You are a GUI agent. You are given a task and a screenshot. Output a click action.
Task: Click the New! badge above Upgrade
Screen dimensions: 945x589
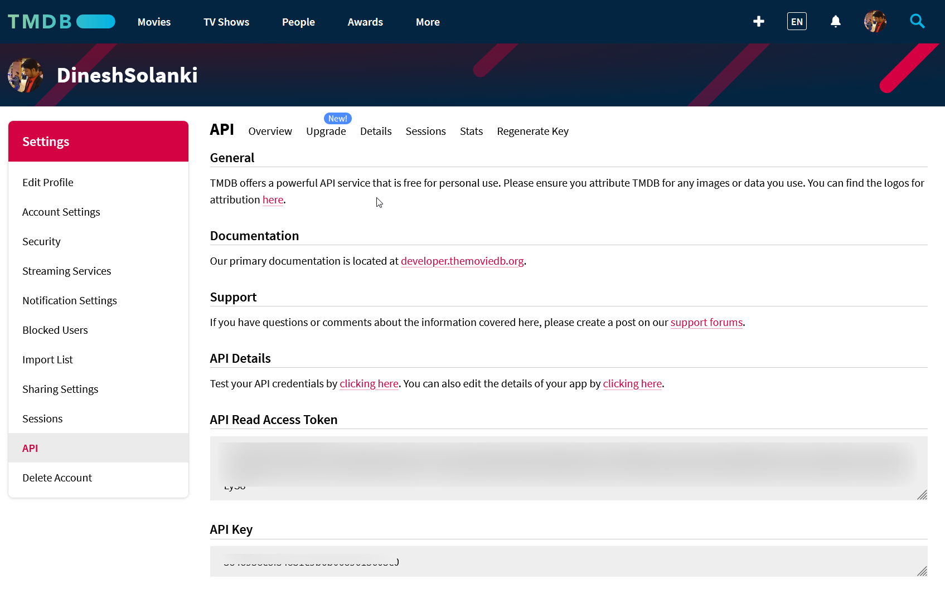pos(337,118)
